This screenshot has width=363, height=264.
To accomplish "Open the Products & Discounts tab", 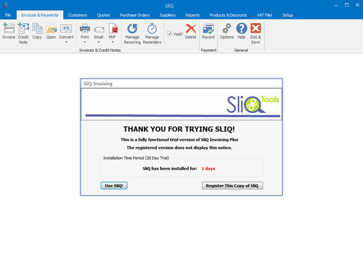I will (x=228, y=15).
